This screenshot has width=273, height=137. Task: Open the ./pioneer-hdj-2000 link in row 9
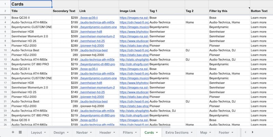(x=92, y=46)
